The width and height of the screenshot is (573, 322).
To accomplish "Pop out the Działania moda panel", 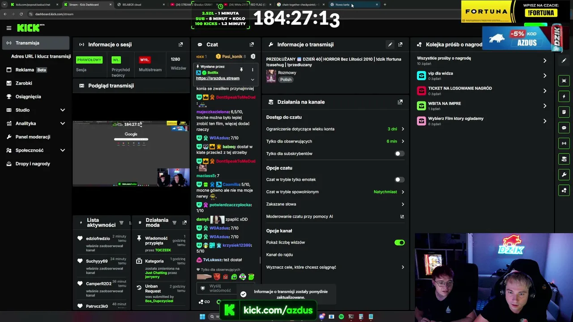I will coord(184,223).
